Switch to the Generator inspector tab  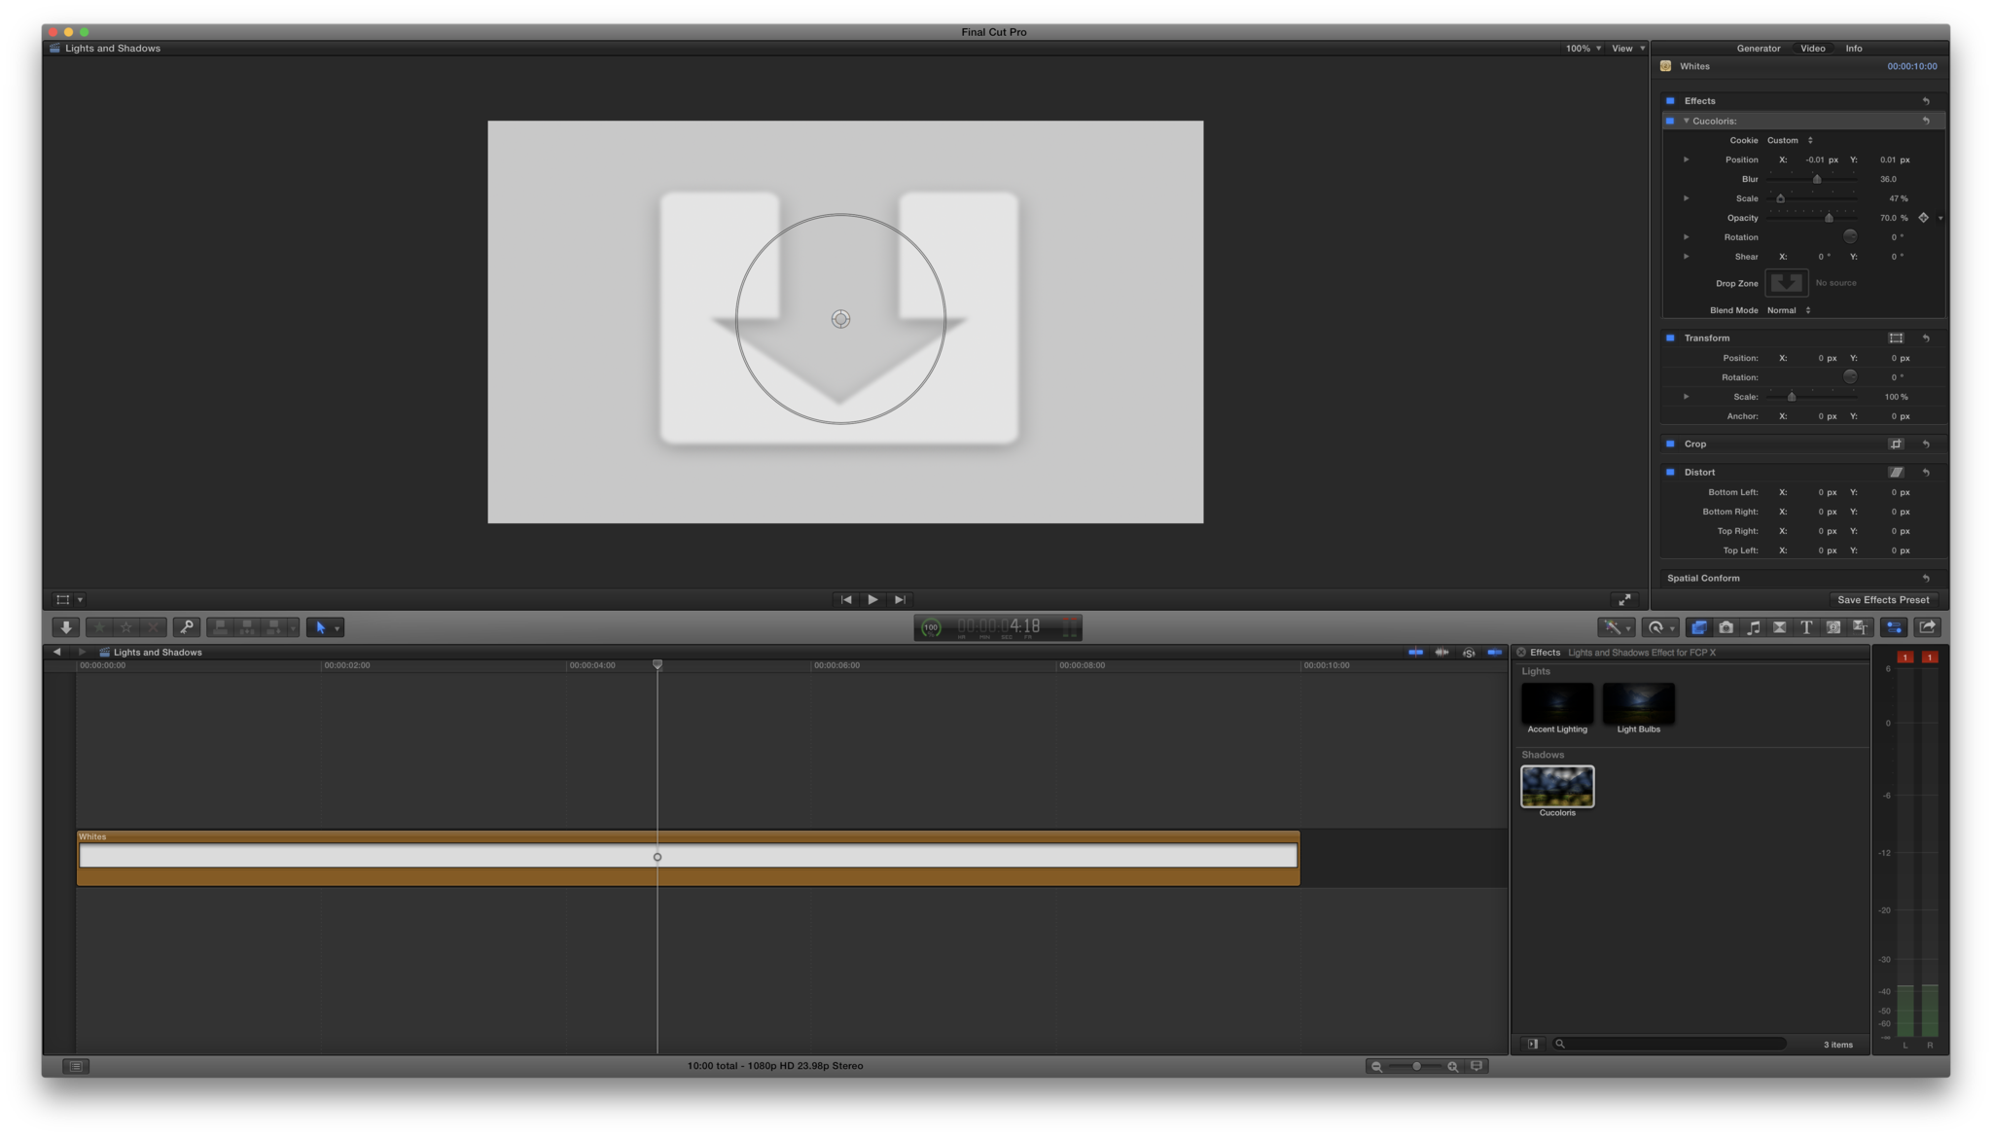point(1758,48)
